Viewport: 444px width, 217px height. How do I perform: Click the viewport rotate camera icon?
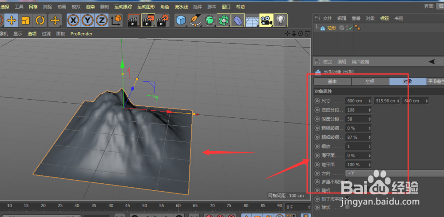(301, 34)
